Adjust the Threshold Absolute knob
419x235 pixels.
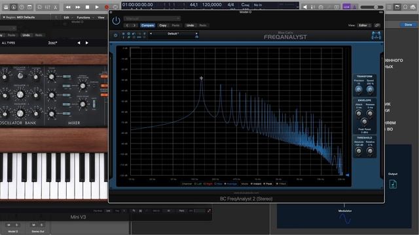coord(359,151)
